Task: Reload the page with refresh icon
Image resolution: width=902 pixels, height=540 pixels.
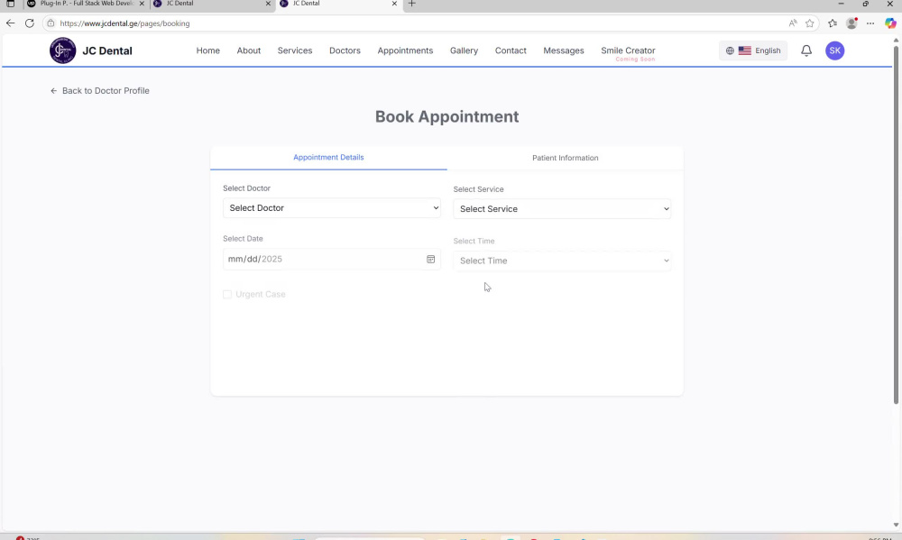Action: coord(30,23)
